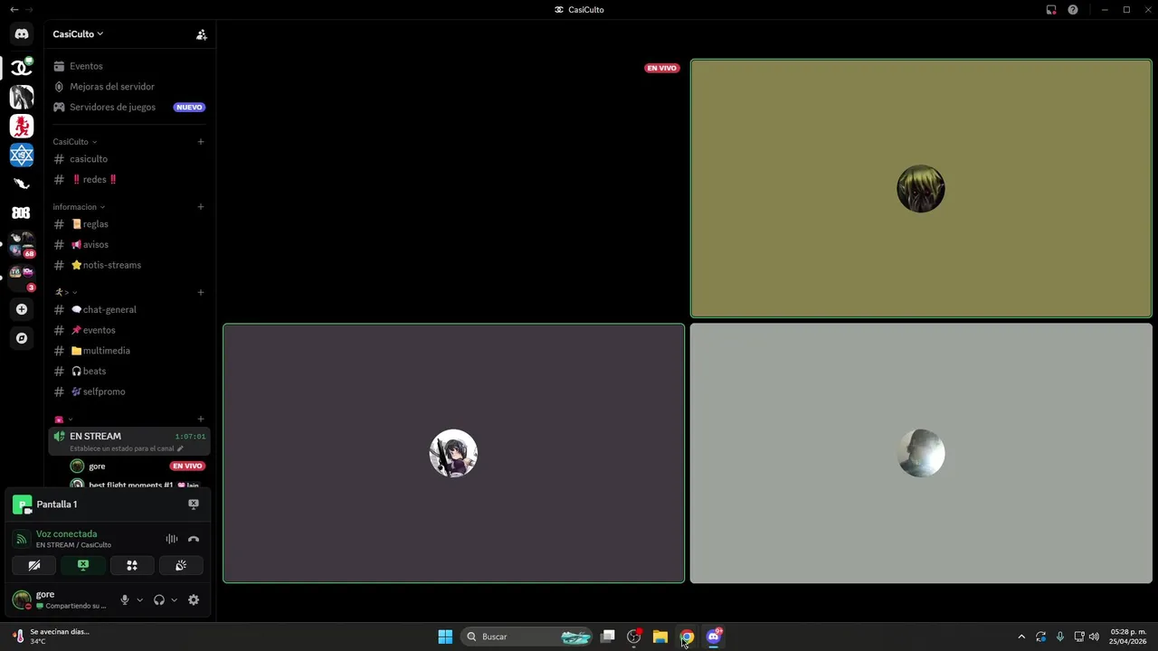This screenshot has width=1158, height=651.
Task: Open Servidores de juegos
Action: pos(129,107)
